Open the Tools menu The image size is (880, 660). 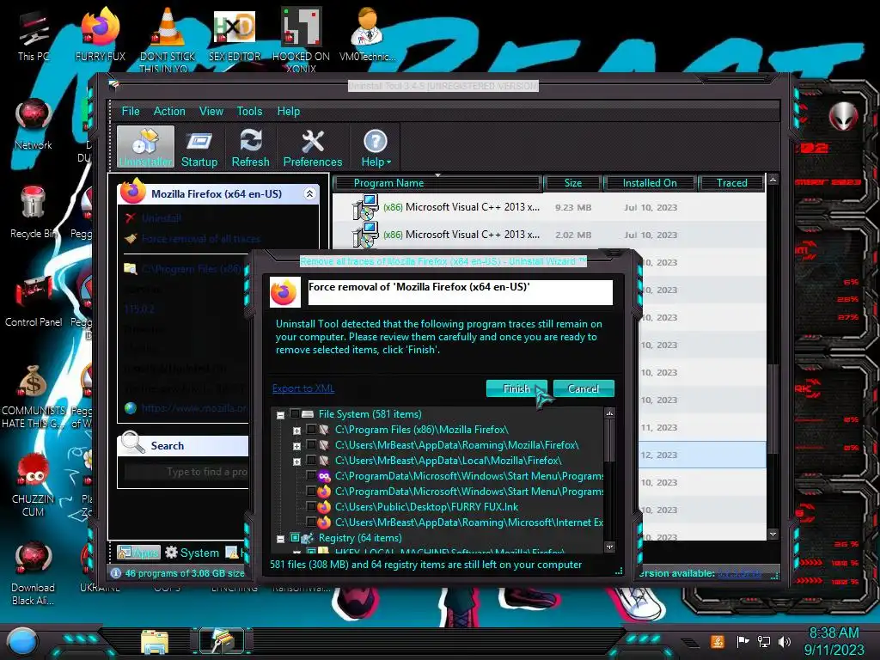point(249,111)
